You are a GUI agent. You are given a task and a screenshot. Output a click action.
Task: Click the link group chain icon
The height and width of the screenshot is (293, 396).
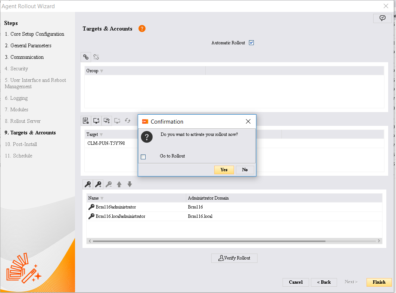(86, 57)
